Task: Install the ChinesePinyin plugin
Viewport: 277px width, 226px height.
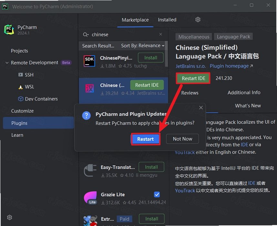Action: 151,57
